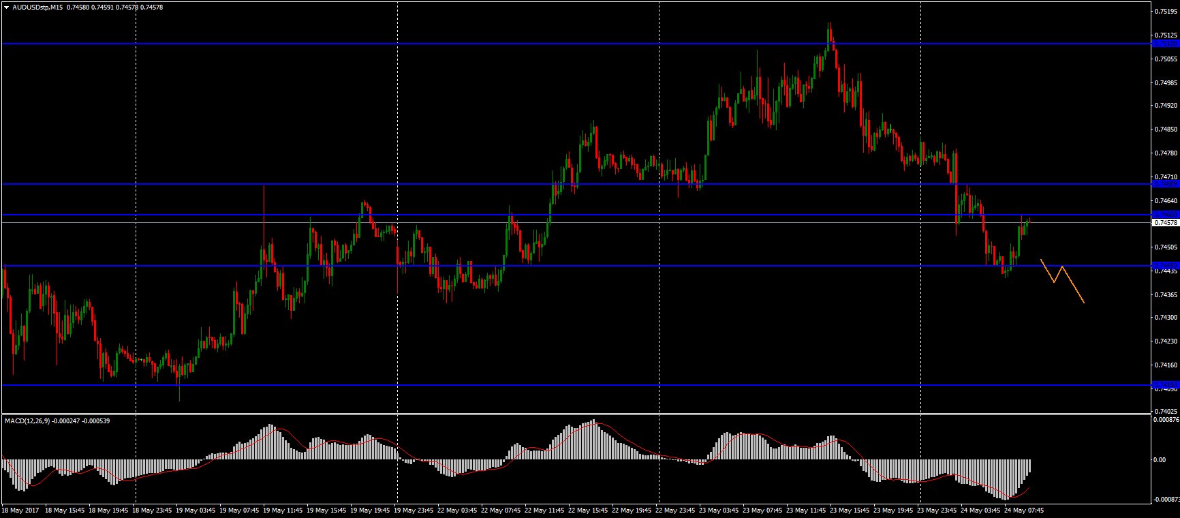Click the 23 May 11:45 time label

(x=807, y=510)
